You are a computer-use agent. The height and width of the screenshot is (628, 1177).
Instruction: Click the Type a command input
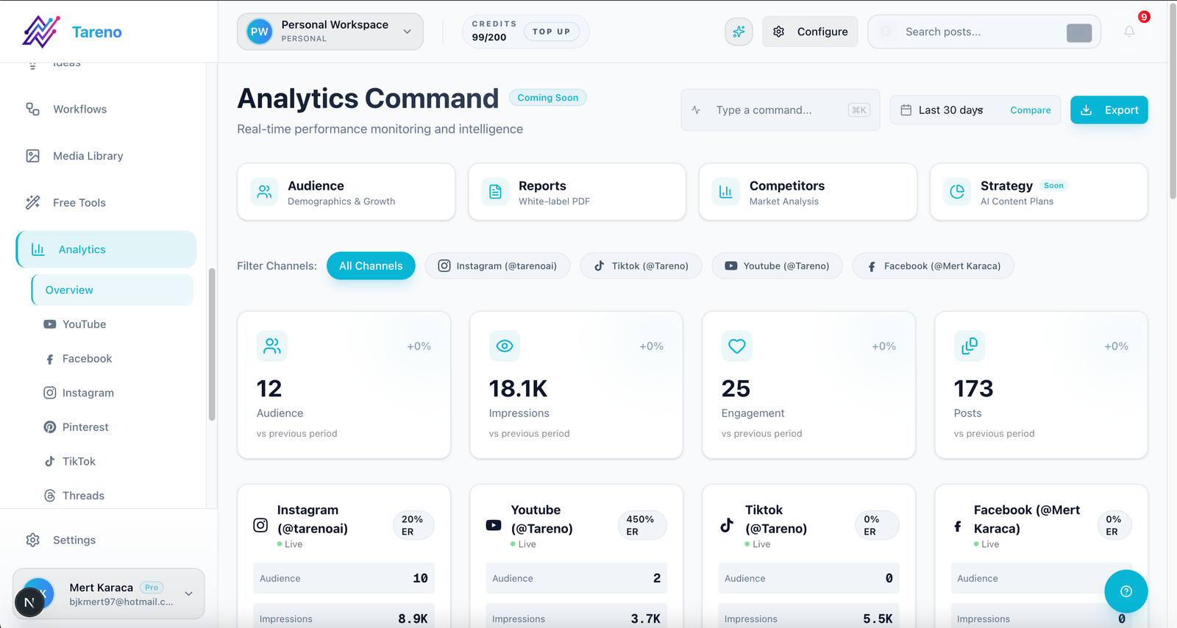click(780, 110)
